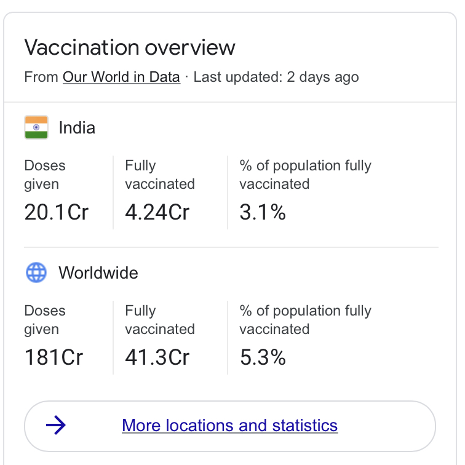465x465 pixels.
Task: Click India's % of population fully vaccinated label
Action: pyautogui.click(x=305, y=175)
